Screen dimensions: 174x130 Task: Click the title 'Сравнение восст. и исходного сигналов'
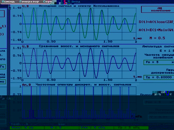click(79, 46)
